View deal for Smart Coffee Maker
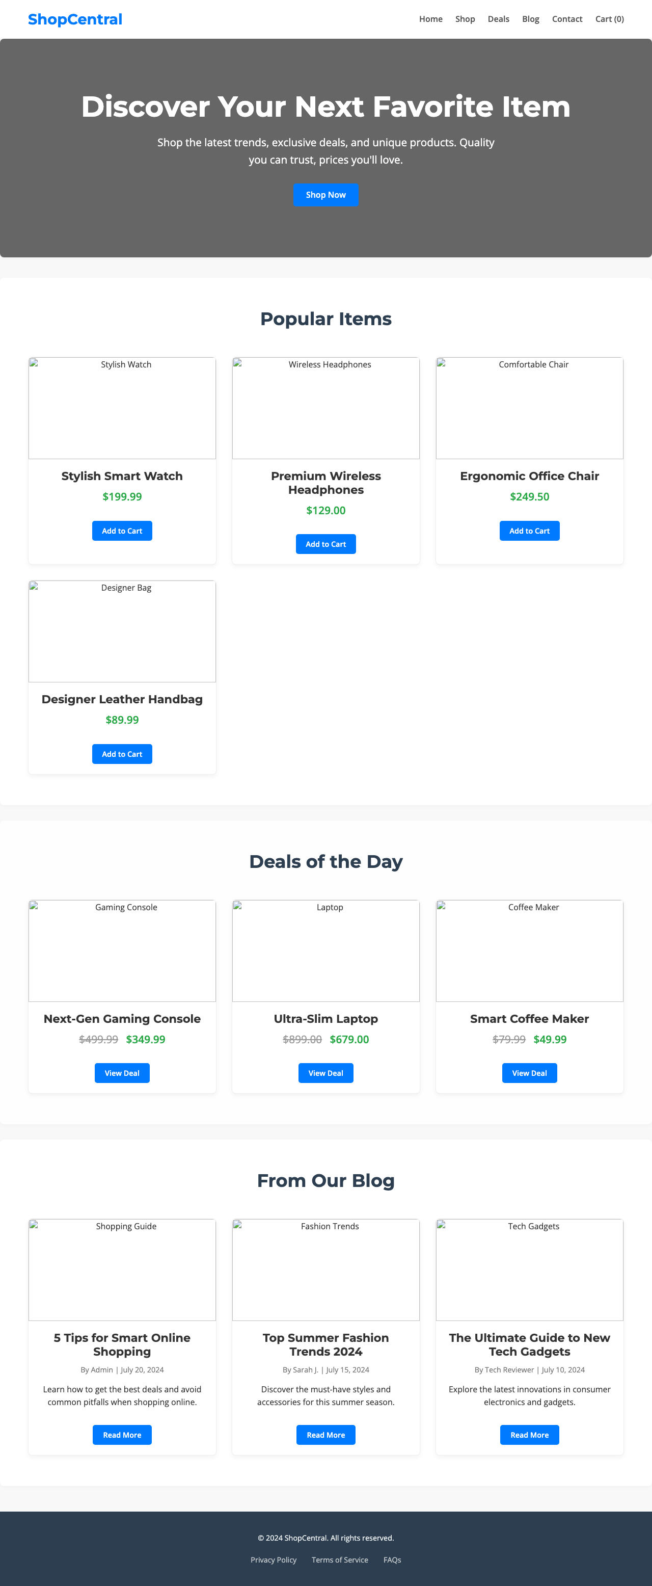The width and height of the screenshot is (652, 1586). (x=529, y=1072)
